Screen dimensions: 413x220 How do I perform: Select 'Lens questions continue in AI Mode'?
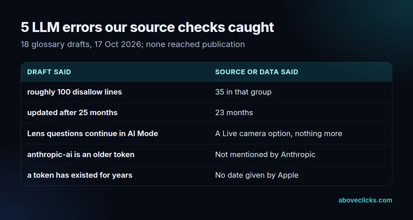[93, 134]
